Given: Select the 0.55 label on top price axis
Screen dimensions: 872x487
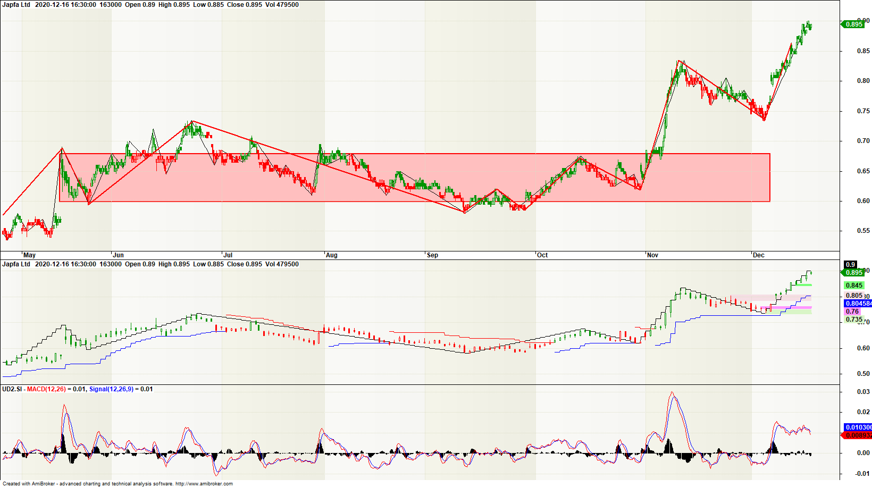Looking at the screenshot, I should [863, 231].
